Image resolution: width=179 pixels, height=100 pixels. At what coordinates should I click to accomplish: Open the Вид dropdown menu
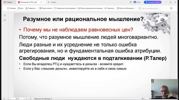point(21,8)
